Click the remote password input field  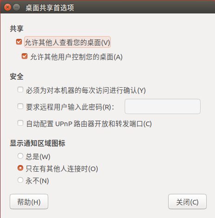tap(163, 106)
